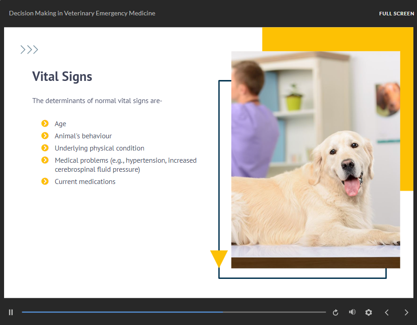Select bullet icon next to "Current medications"
The width and height of the screenshot is (417, 325).
click(x=45, y=181)
